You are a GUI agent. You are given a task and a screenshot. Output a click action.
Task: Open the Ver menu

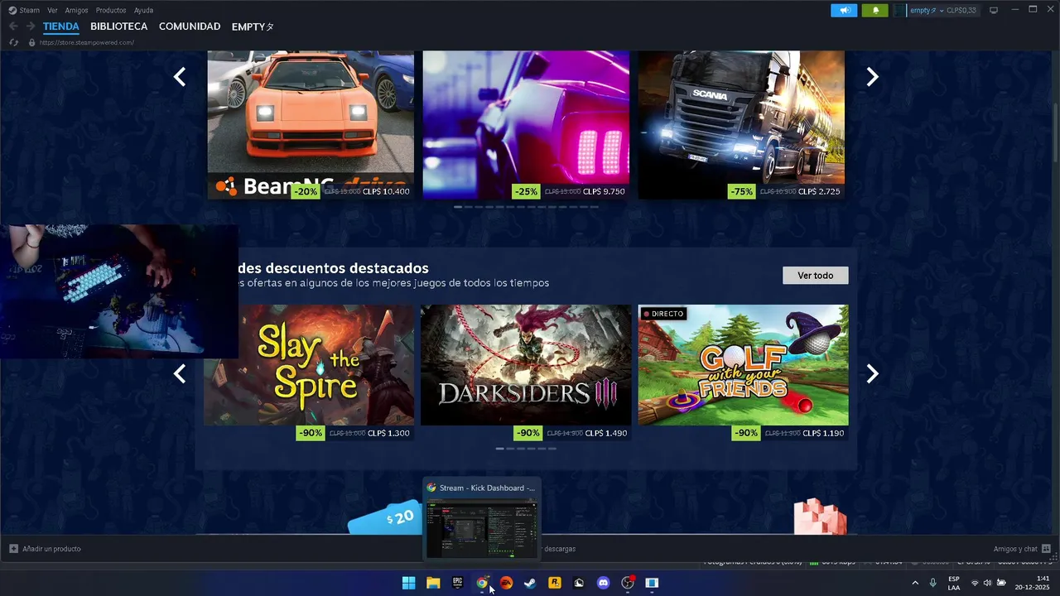coord(52,10)
